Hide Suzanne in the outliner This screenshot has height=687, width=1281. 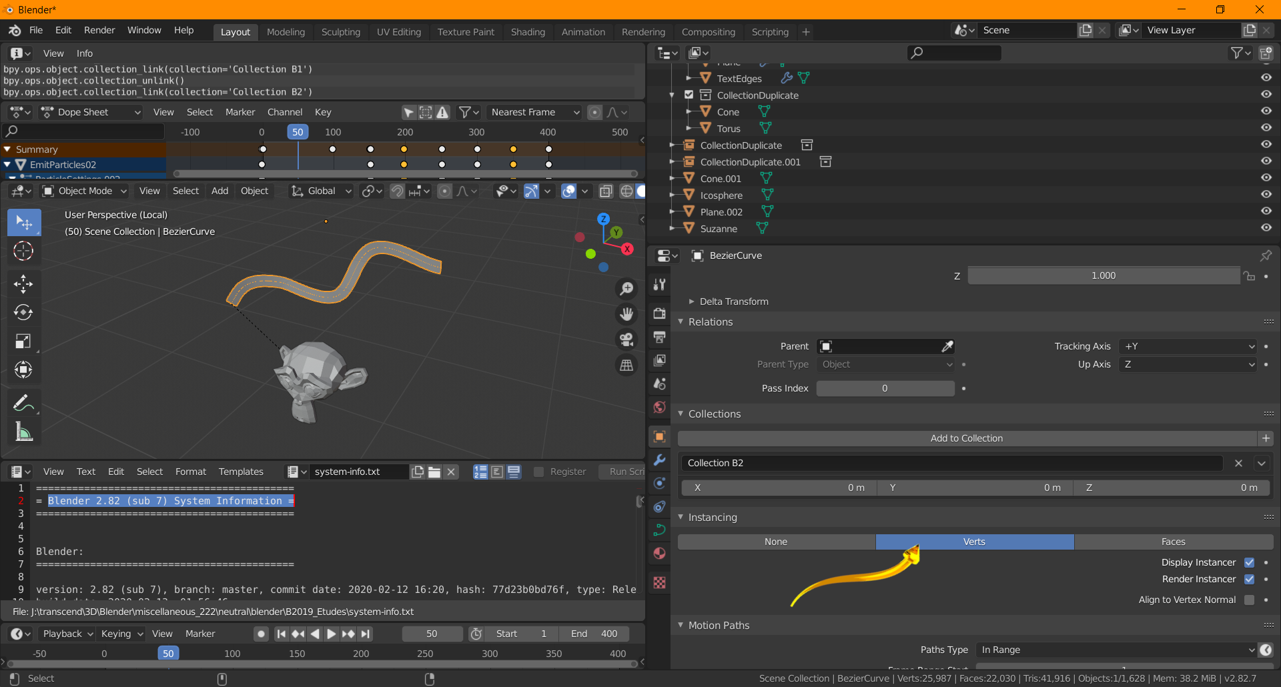(x=1266, y=227)
